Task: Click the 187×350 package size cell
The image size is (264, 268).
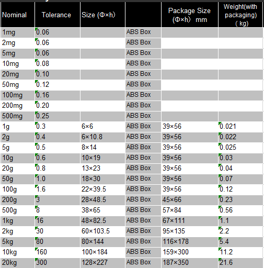Action: point(190,263)
